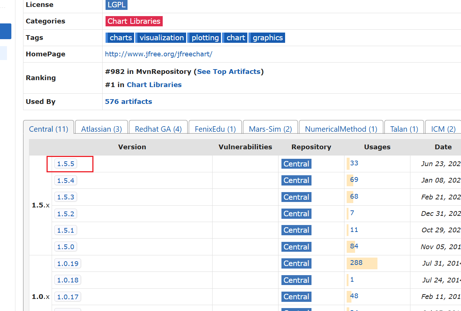This screenshot has height=311, width=461.
Task: Click Central repository for version 1.0.19
Action: click(x=296, y=263)
